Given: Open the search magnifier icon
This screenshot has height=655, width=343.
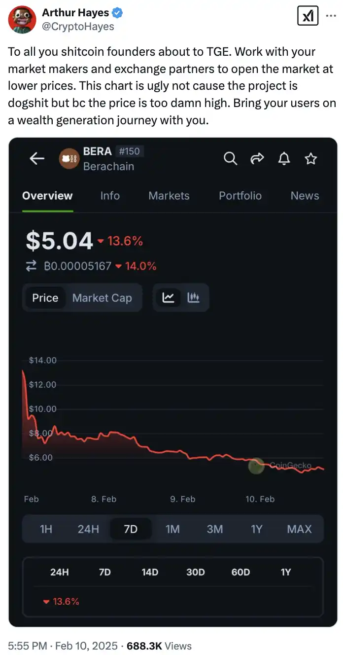Looking at the screenshot, I should pos(230,158).
